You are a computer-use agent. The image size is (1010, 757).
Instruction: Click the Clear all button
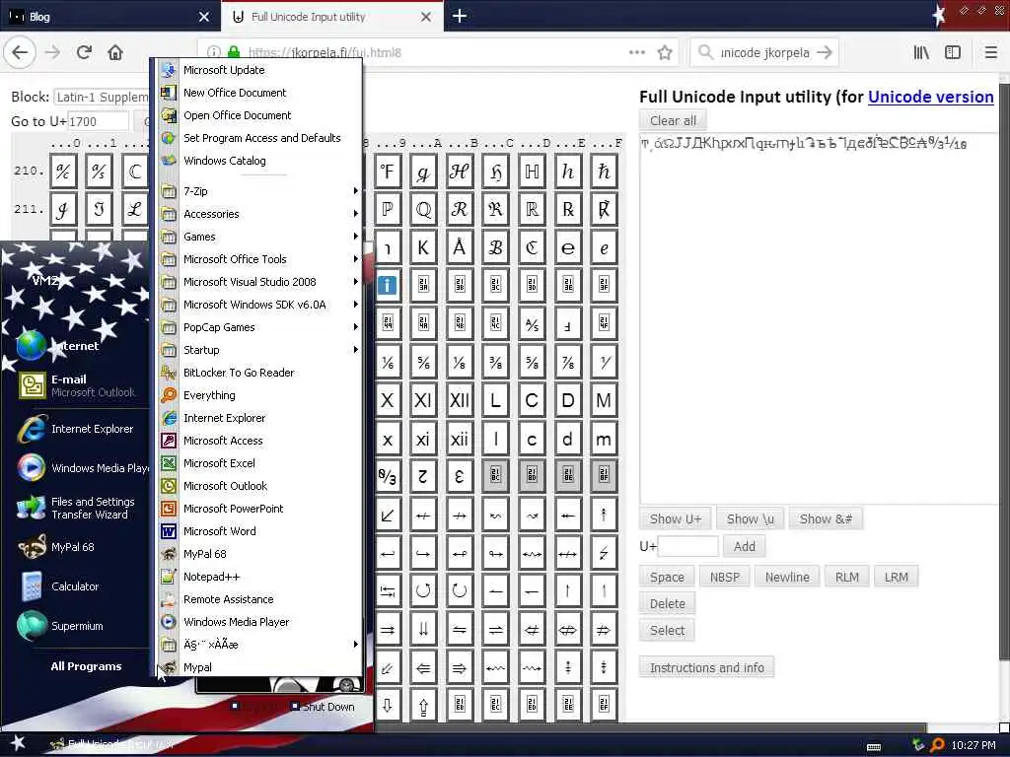click(673, 120)
